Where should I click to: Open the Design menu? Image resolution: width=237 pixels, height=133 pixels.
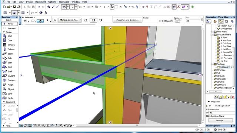point(29,2)
